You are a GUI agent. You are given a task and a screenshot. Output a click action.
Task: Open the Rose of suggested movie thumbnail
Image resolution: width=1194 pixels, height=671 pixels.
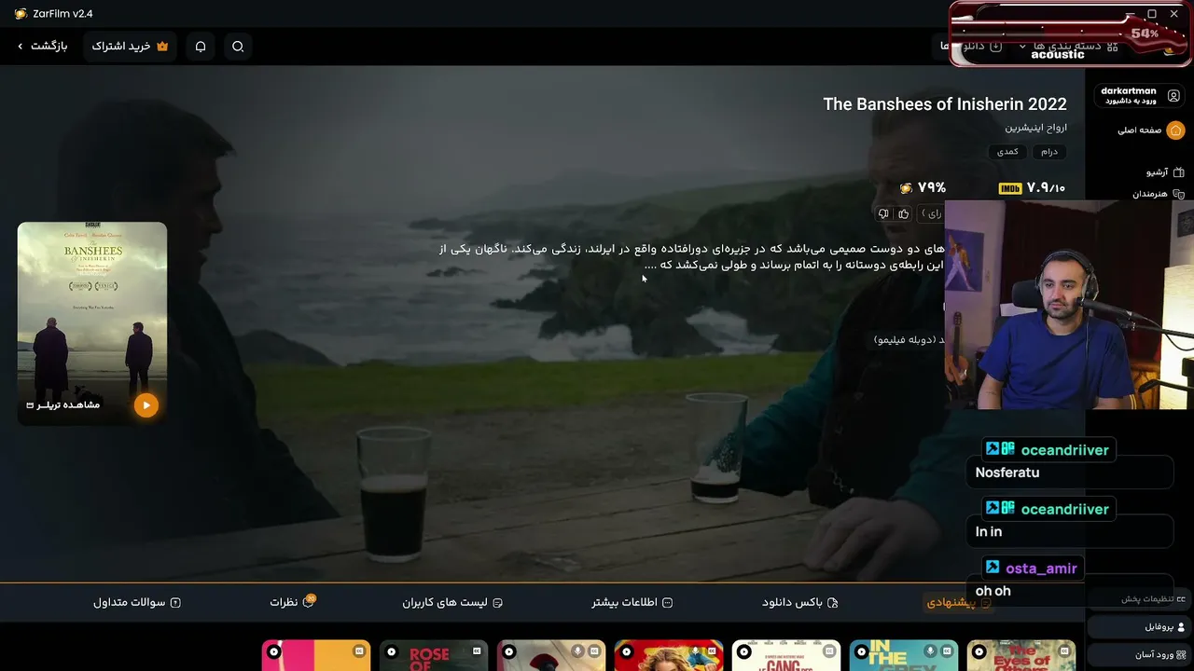click(x=434, y=656)
